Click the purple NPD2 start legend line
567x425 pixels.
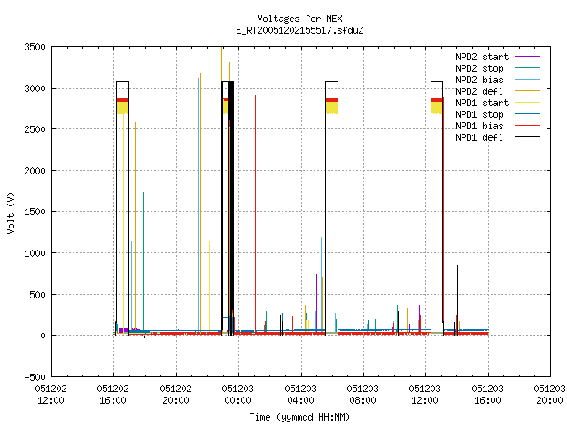click(x=527, y=57)
